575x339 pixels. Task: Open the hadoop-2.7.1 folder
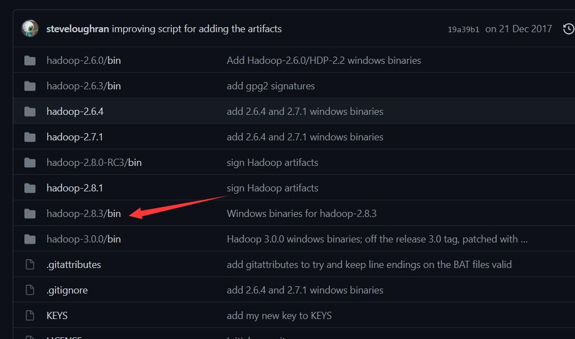(75, 137)
